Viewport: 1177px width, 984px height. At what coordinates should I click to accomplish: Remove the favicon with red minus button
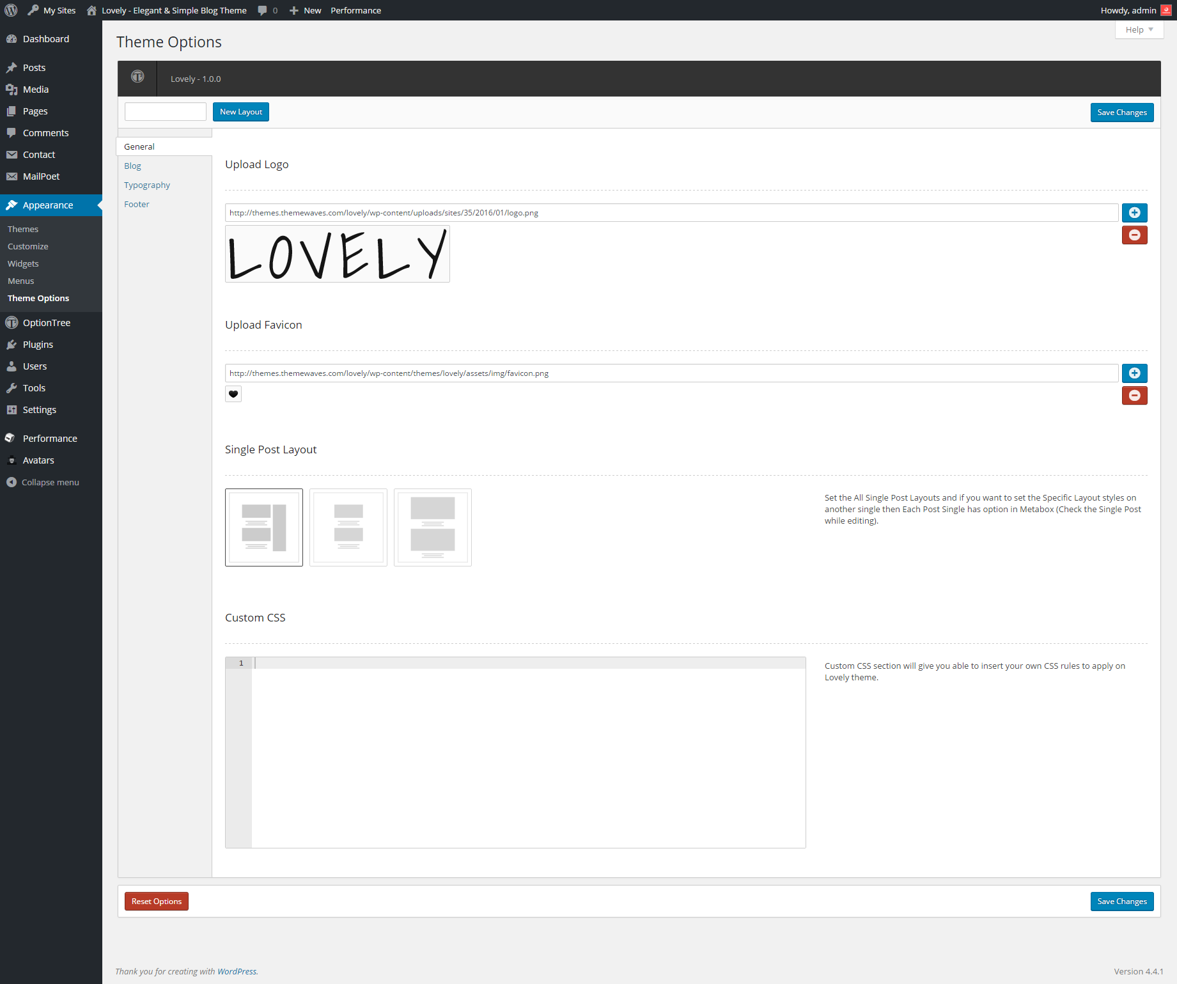click(1134, 396)
